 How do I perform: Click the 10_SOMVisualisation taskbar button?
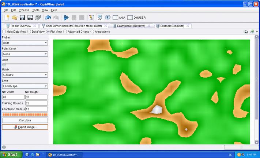pyautogui.click(x=64, y=155)
